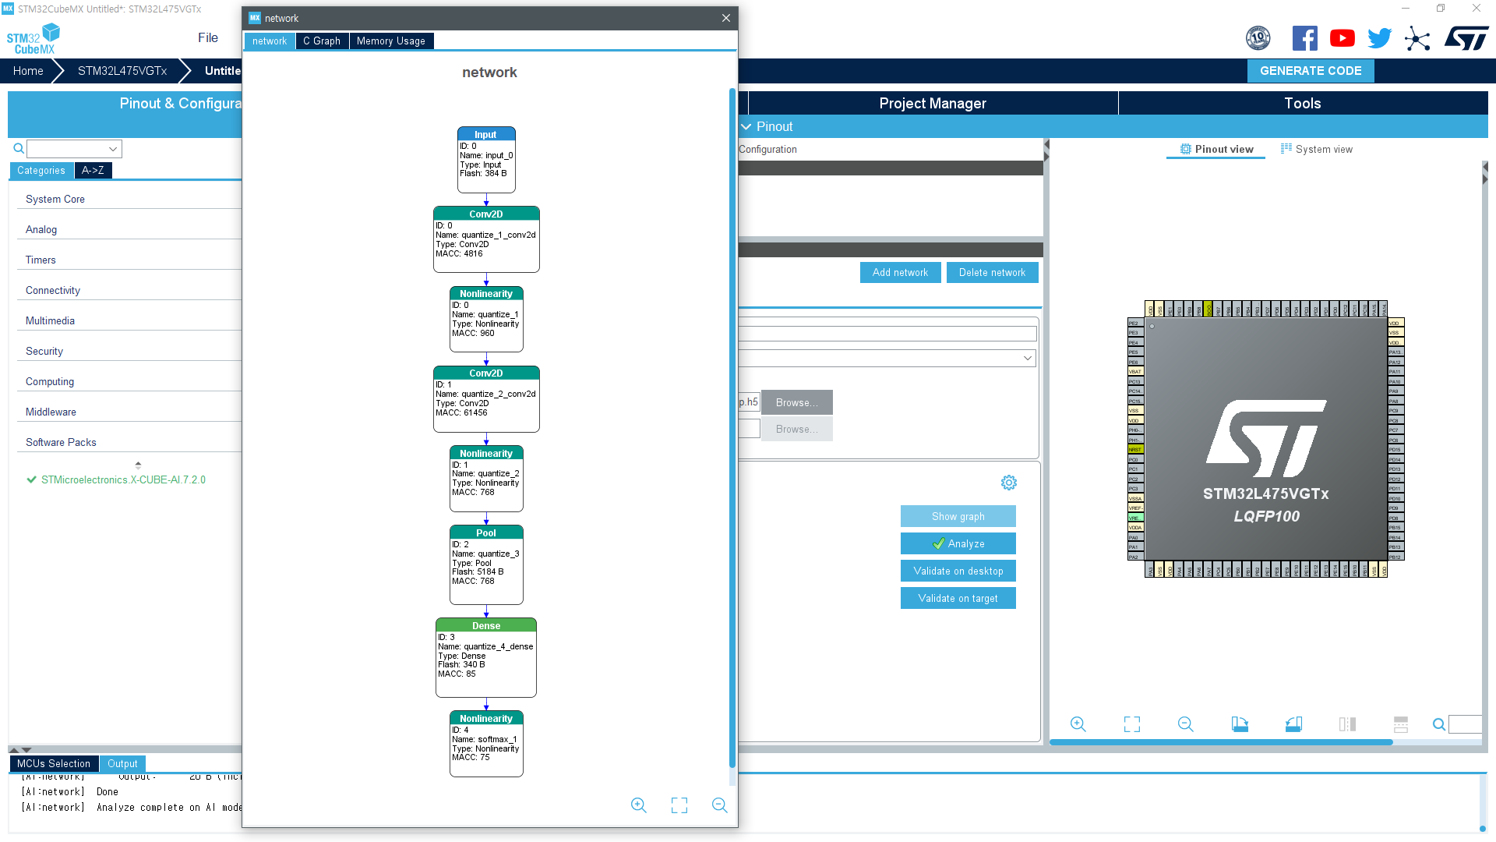Rotate the pinout view counterclockwise
Viewport: 1496px width, 842px height.
[x=1293, y=724]
